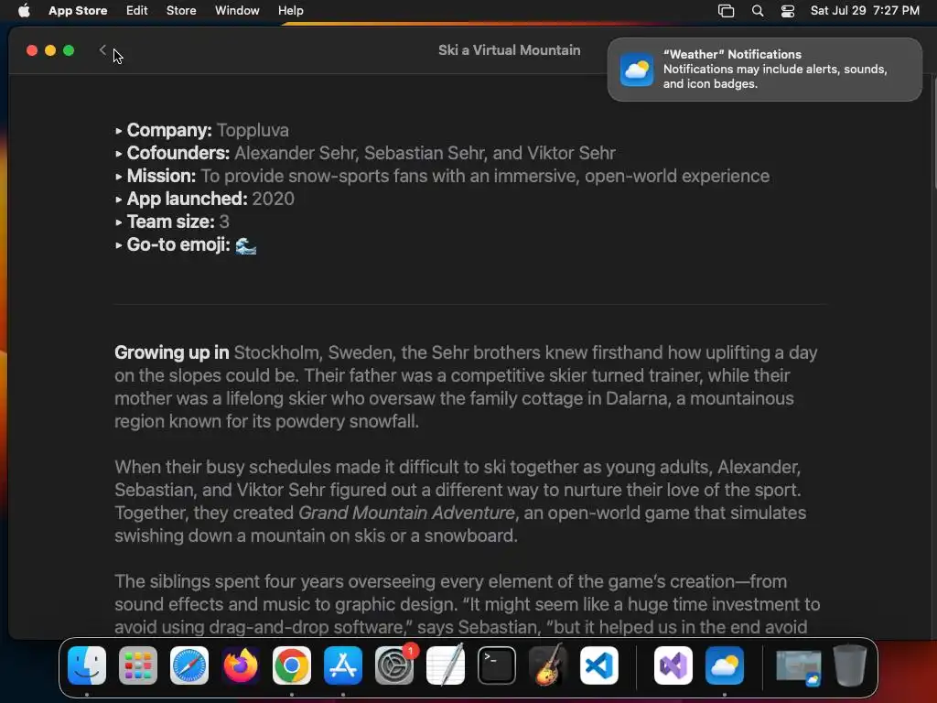
Task: Close the App Store window
Action: point(32,50)
